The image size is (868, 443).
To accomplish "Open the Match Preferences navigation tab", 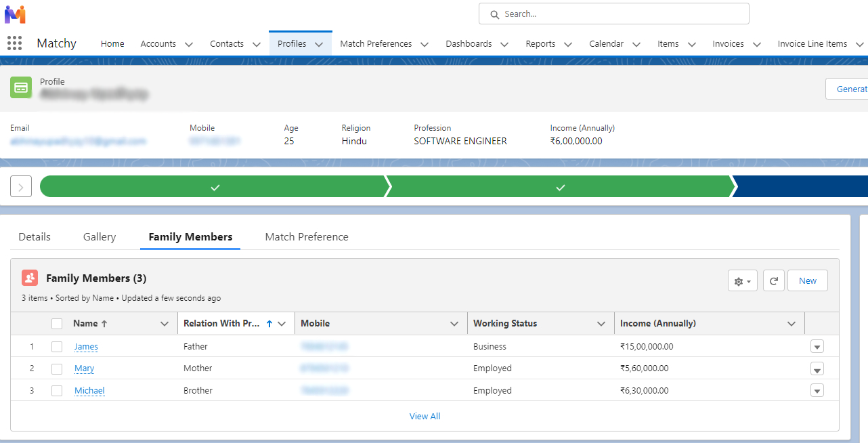I will pyautogui.click(x=376, y=43).
